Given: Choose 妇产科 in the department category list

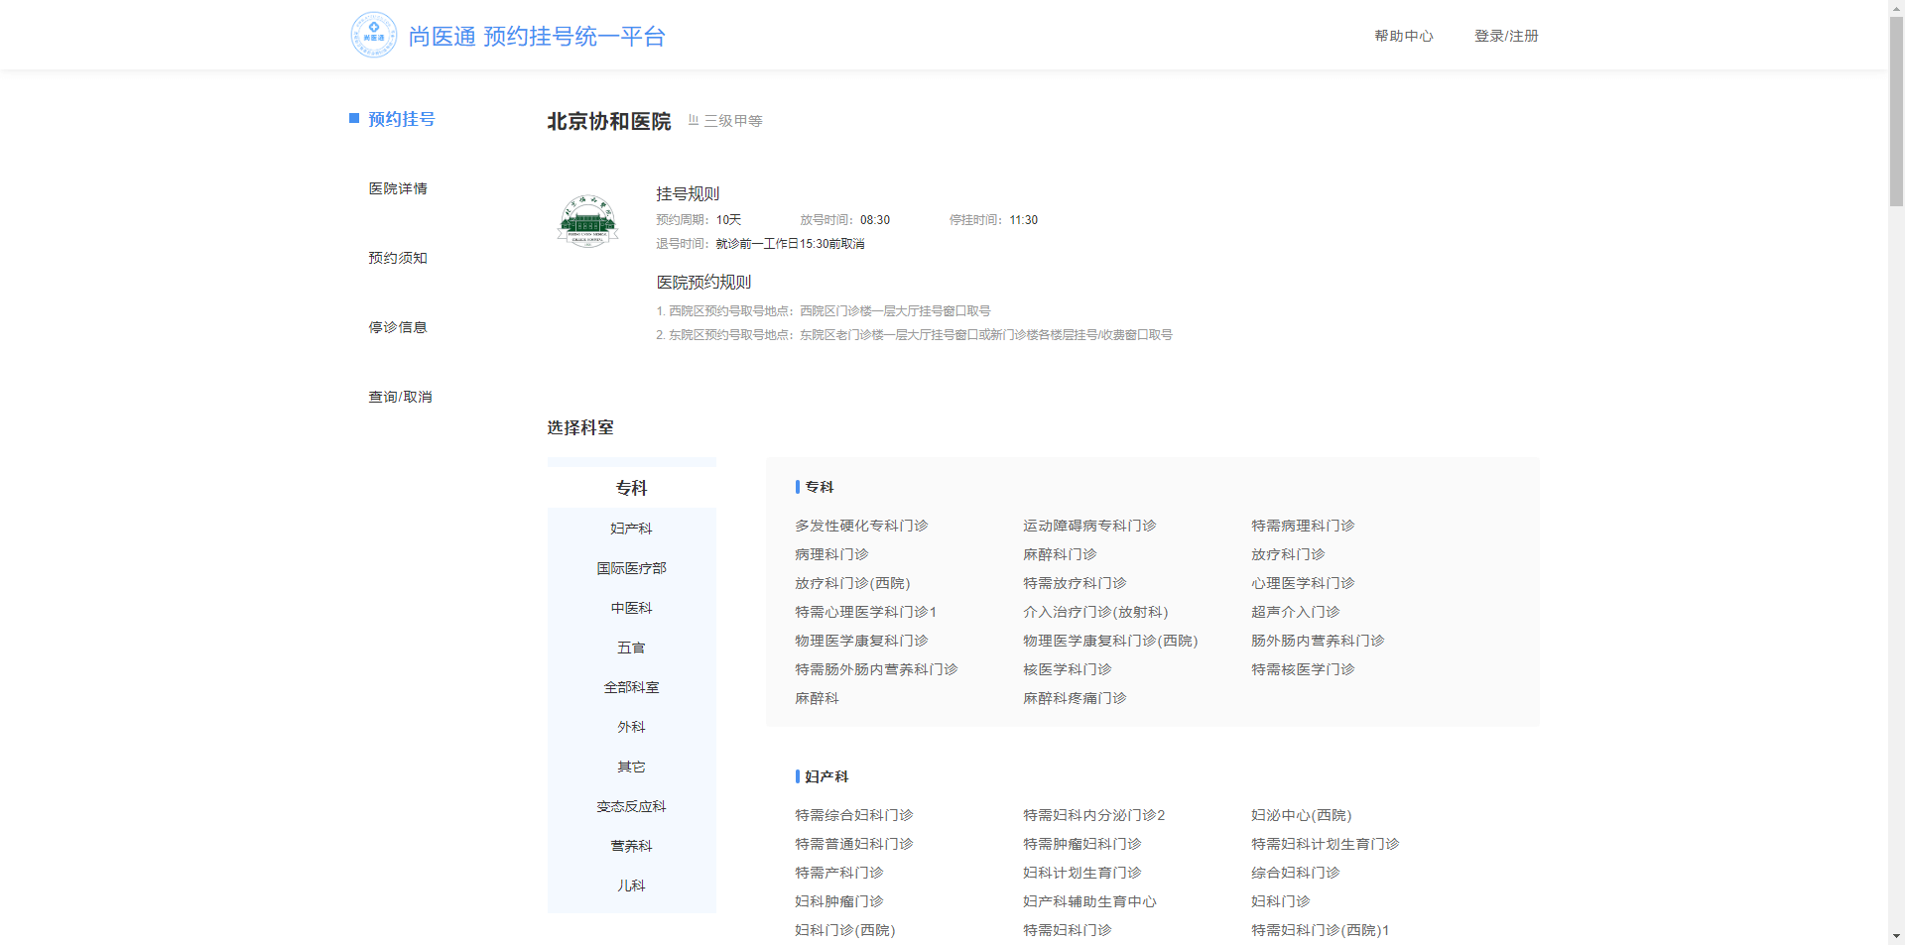Looking at the screenshot, I should coord(631,529).
